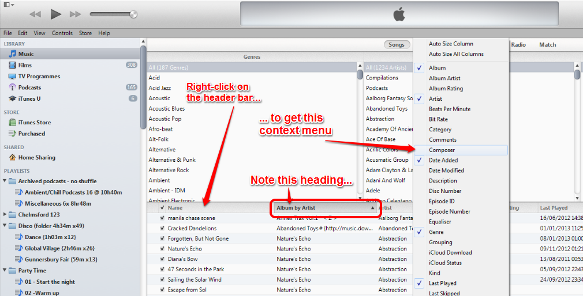Open the window mini menu icon at top-left
Screen dimensions: 583x296
point(8,5)
